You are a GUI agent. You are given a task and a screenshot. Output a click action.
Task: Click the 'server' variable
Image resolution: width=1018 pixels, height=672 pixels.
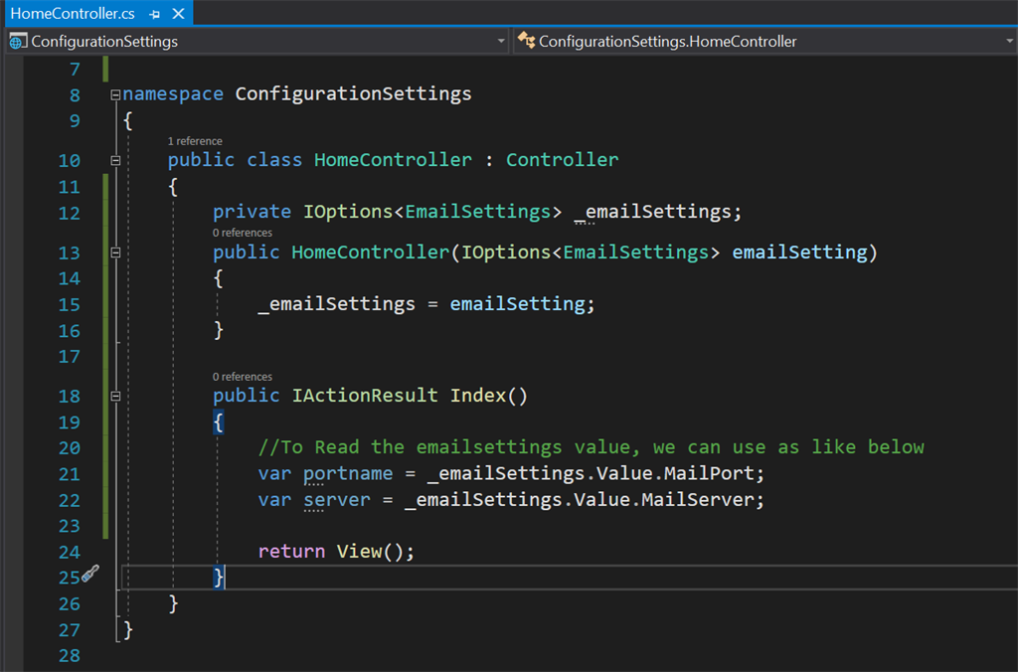click(337, 500)
